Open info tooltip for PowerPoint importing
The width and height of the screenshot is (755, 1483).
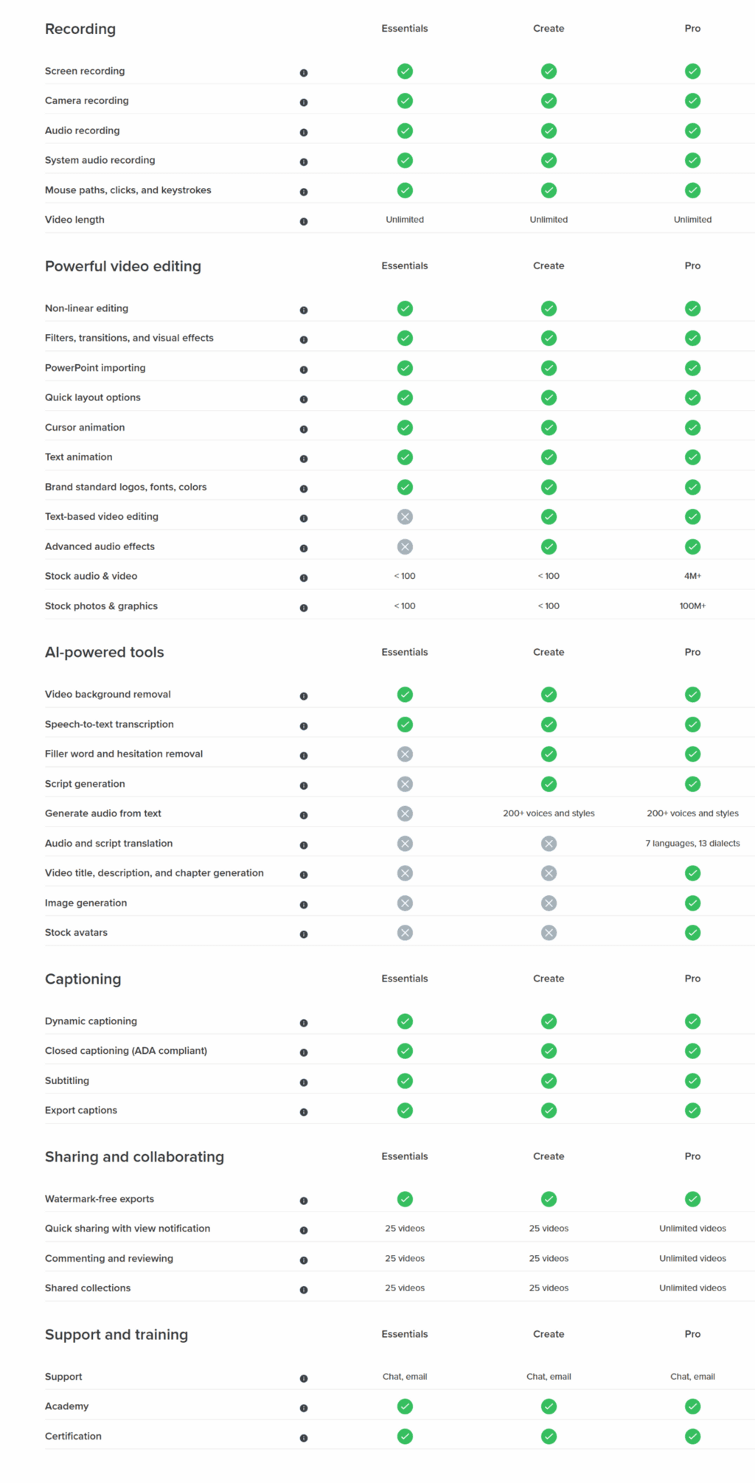pos(304,369)
